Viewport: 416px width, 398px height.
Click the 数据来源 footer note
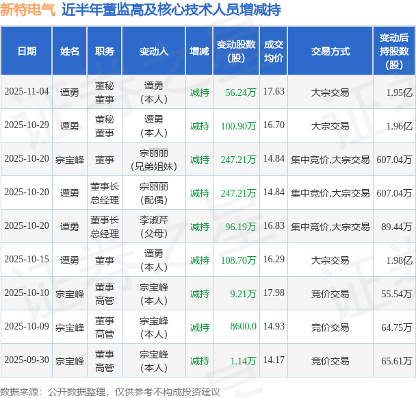pos(110,392)
